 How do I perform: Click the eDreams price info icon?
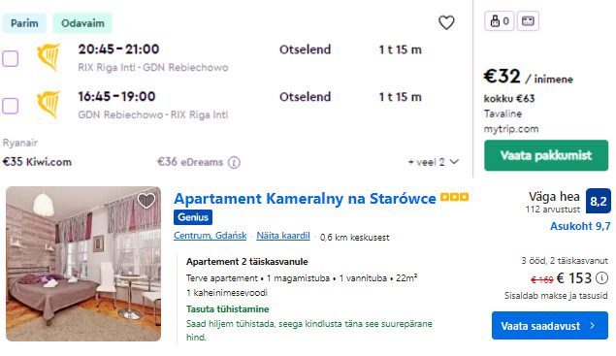[234, 162]
